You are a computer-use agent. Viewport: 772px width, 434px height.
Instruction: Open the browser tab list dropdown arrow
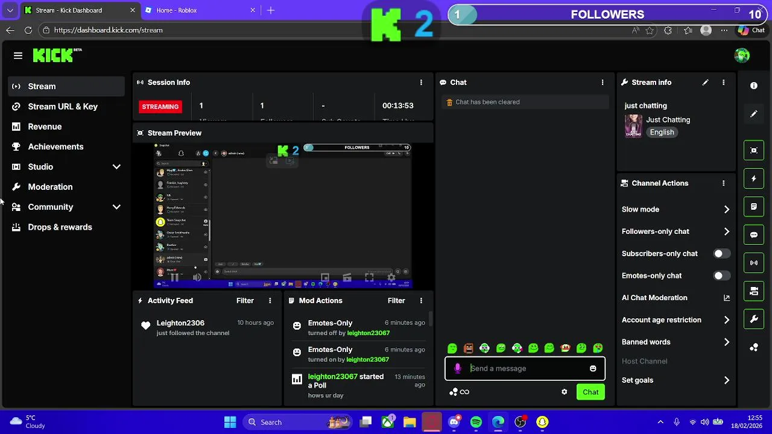pyautogui.click(x=10, y=10)
